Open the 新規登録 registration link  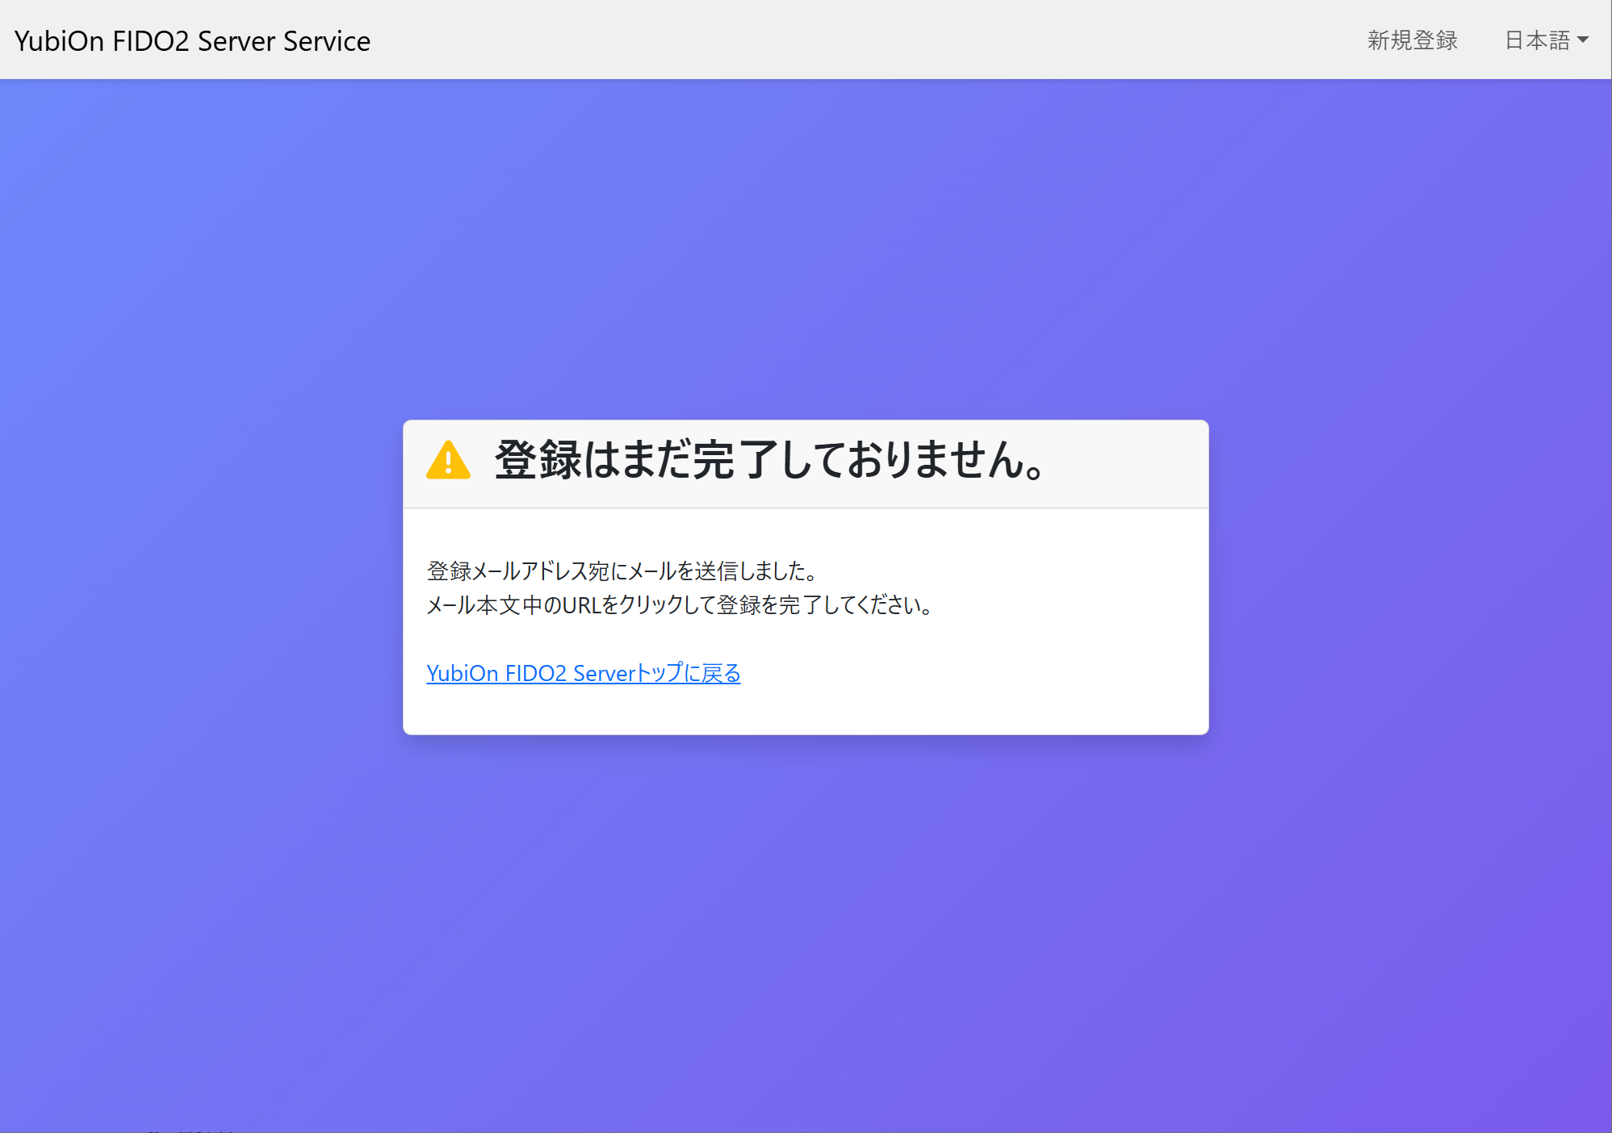(x=1412, y=40)
